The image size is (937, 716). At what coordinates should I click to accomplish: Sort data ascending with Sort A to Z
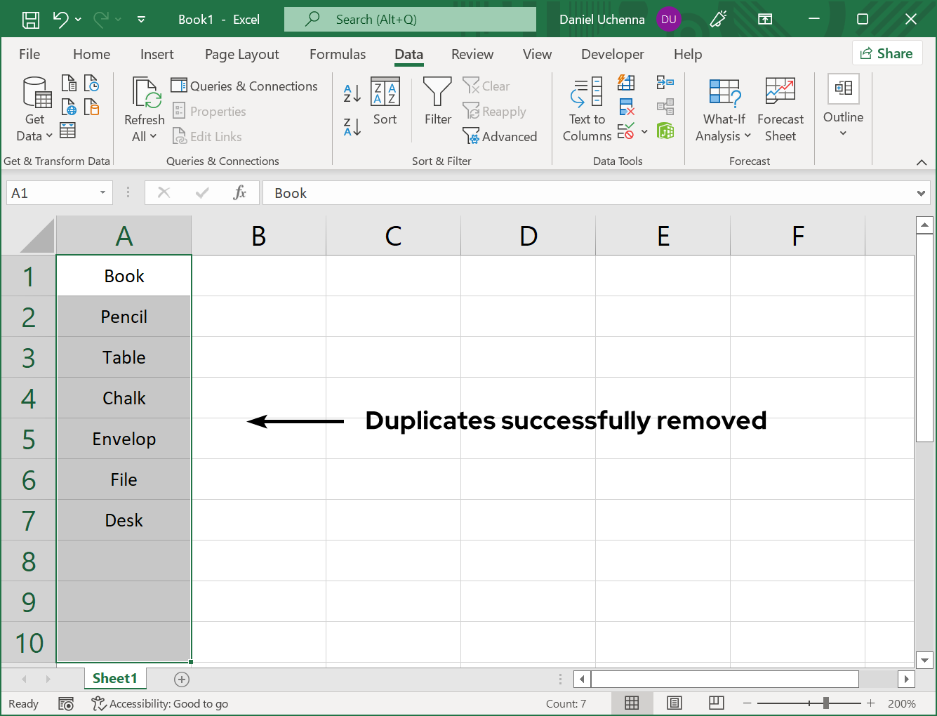point(351,92)
